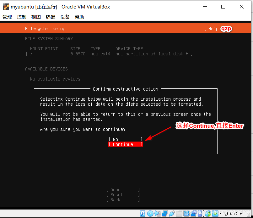
Task: Close the VirtualBox window
Action: pyautogui.click(x=242, y=7)
